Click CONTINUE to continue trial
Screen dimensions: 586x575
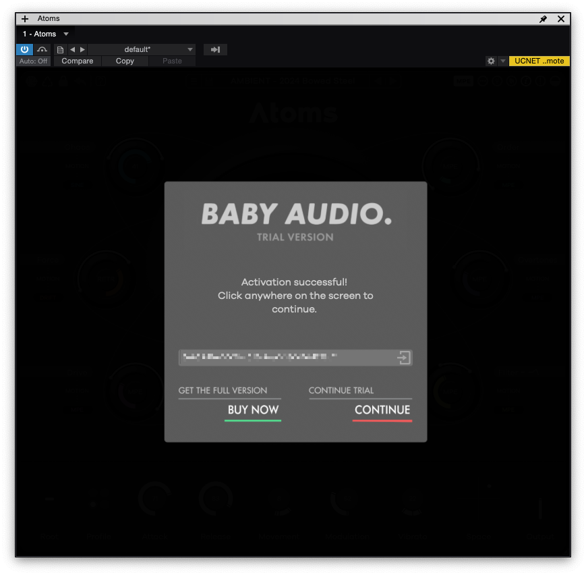pos(382,410)
